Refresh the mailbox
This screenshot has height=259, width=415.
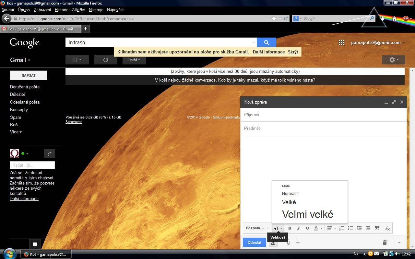click(106, 60)
